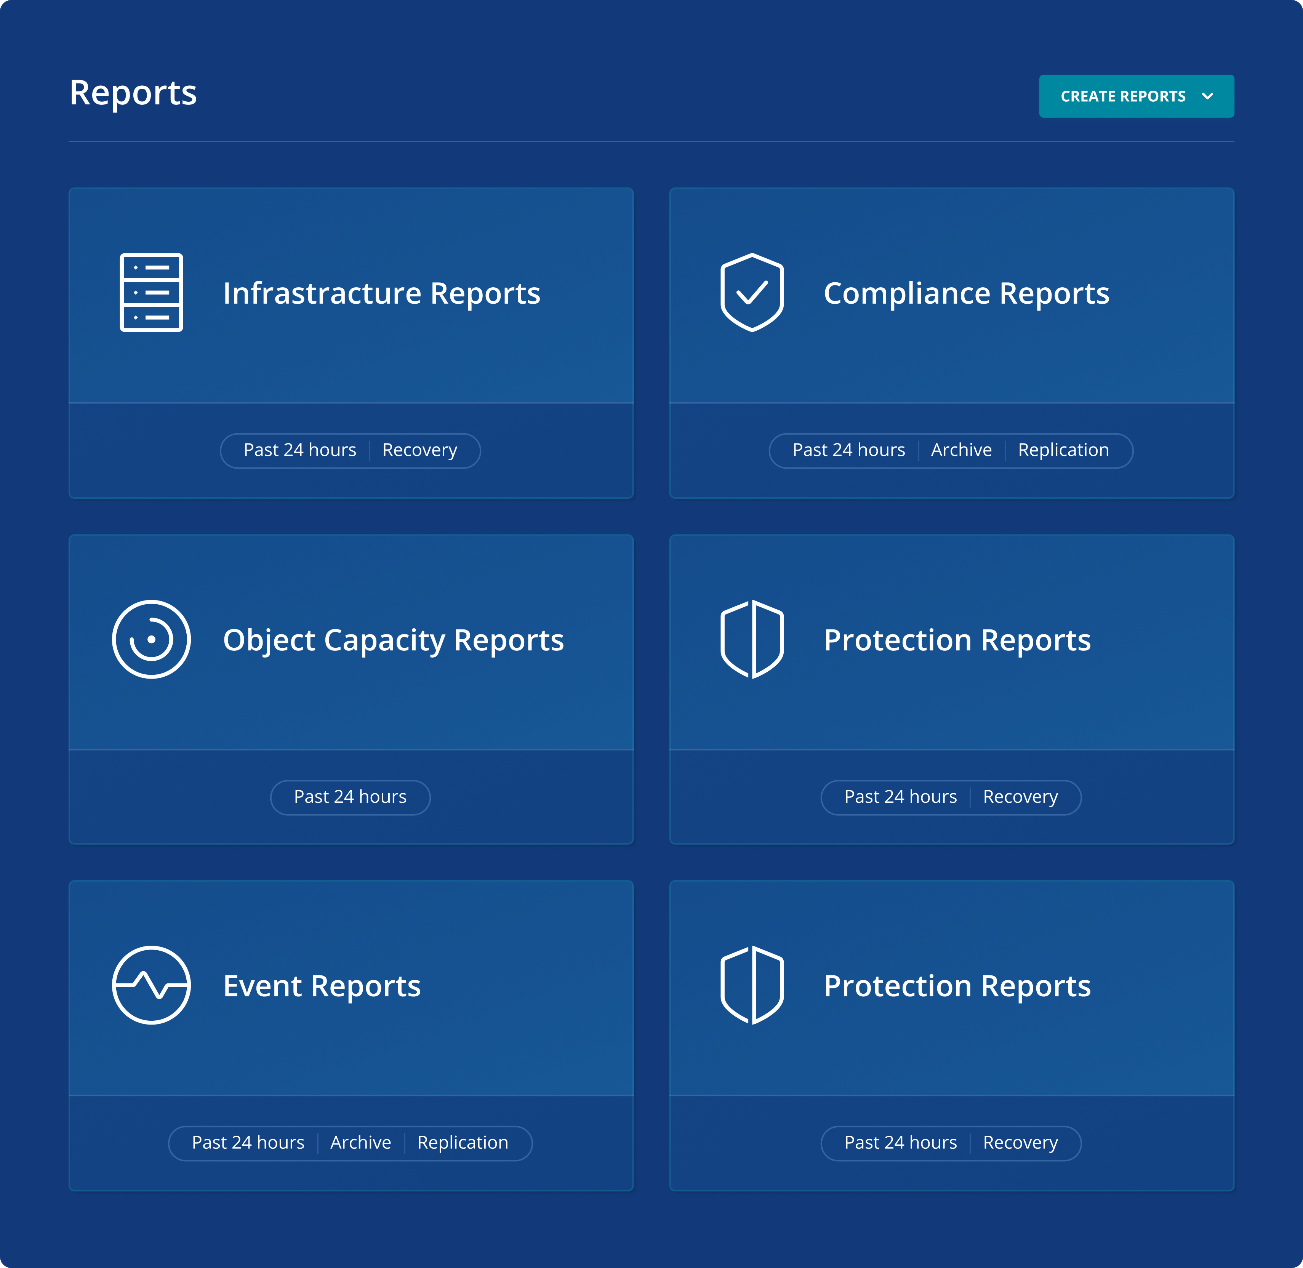Select Recovery tag in Protection card beside Object Capacity

tap(1020, 797)
